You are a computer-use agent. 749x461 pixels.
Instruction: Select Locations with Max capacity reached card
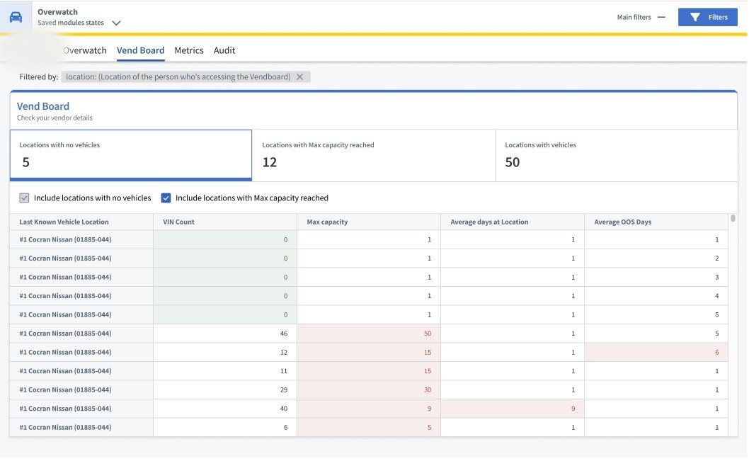(x=374, y=155)
